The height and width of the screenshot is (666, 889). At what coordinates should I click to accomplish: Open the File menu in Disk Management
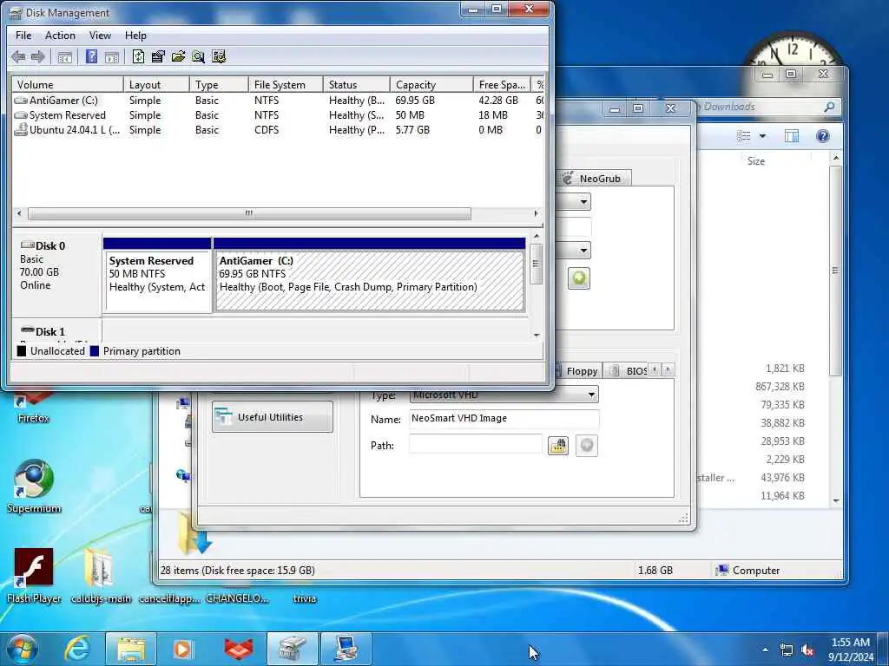click(23, 35)
